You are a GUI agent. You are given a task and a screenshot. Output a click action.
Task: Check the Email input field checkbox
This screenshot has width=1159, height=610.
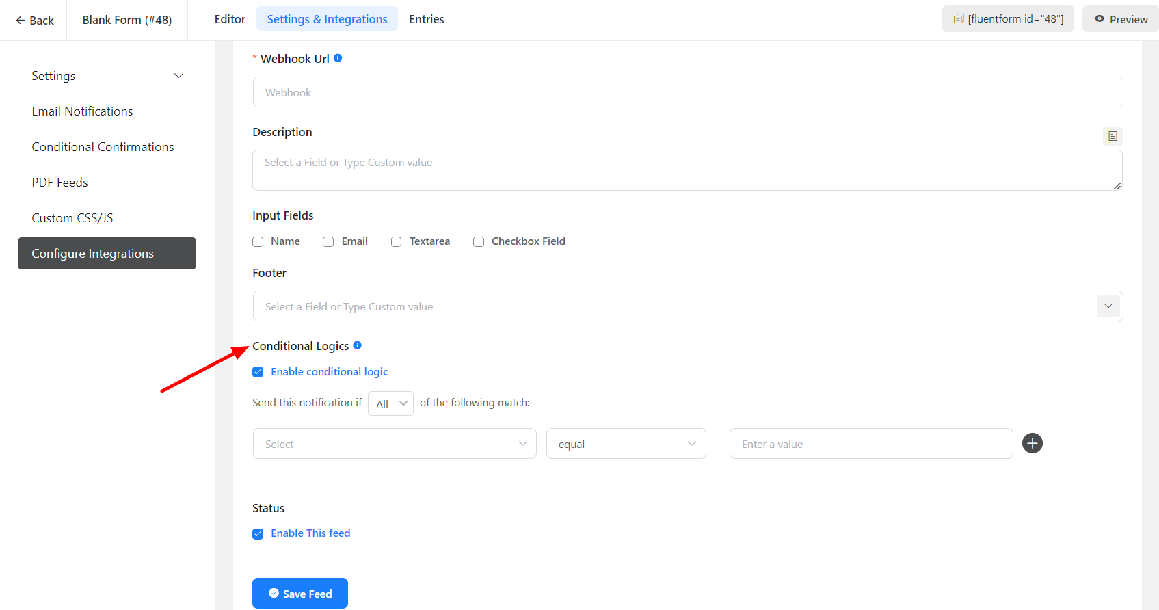[x=328, y=241]
